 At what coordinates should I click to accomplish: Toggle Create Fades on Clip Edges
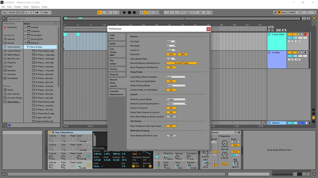pyautogui.click(x=171, y=90)
